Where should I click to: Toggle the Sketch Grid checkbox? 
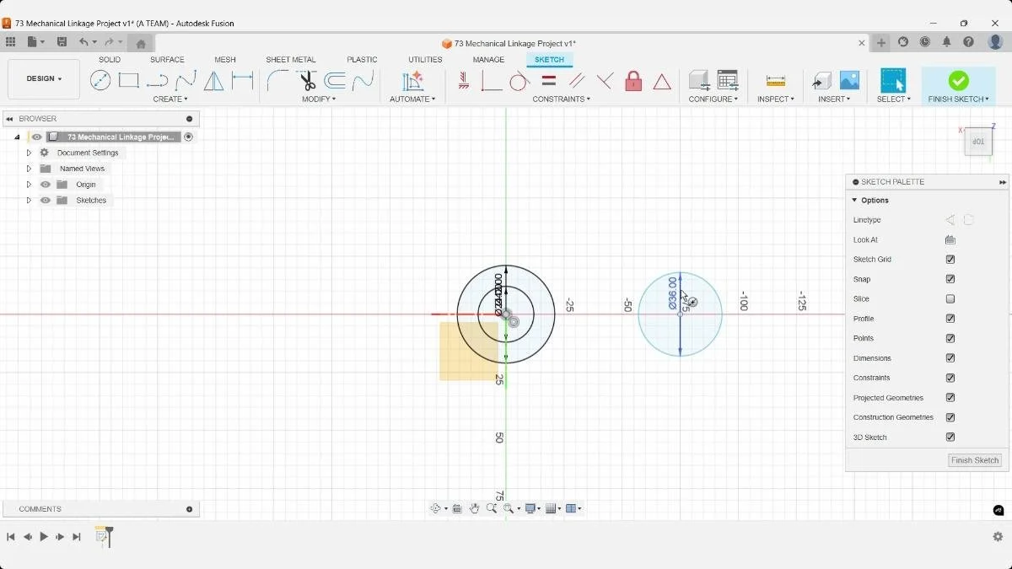pyautogui.click(x=950, y=260)
